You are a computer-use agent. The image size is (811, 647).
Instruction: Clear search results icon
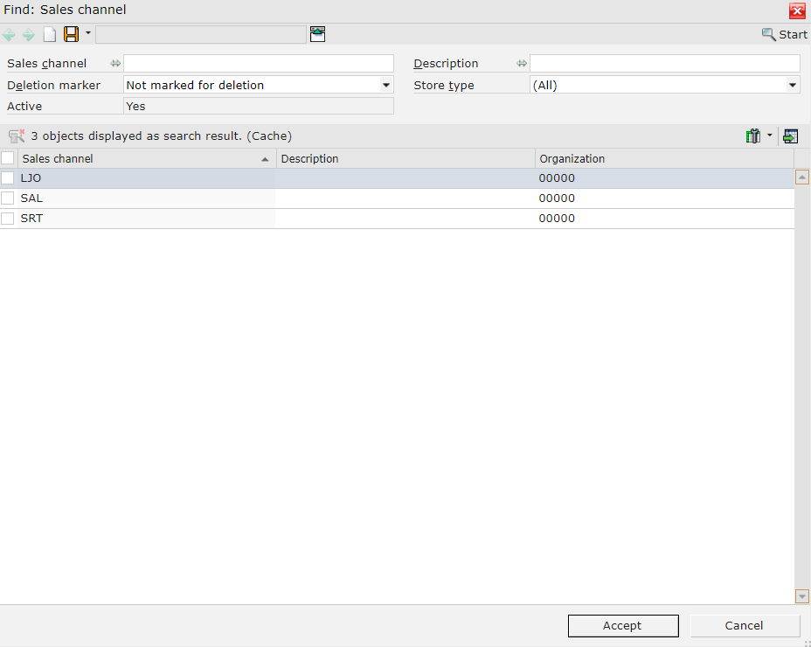(17, 136)
